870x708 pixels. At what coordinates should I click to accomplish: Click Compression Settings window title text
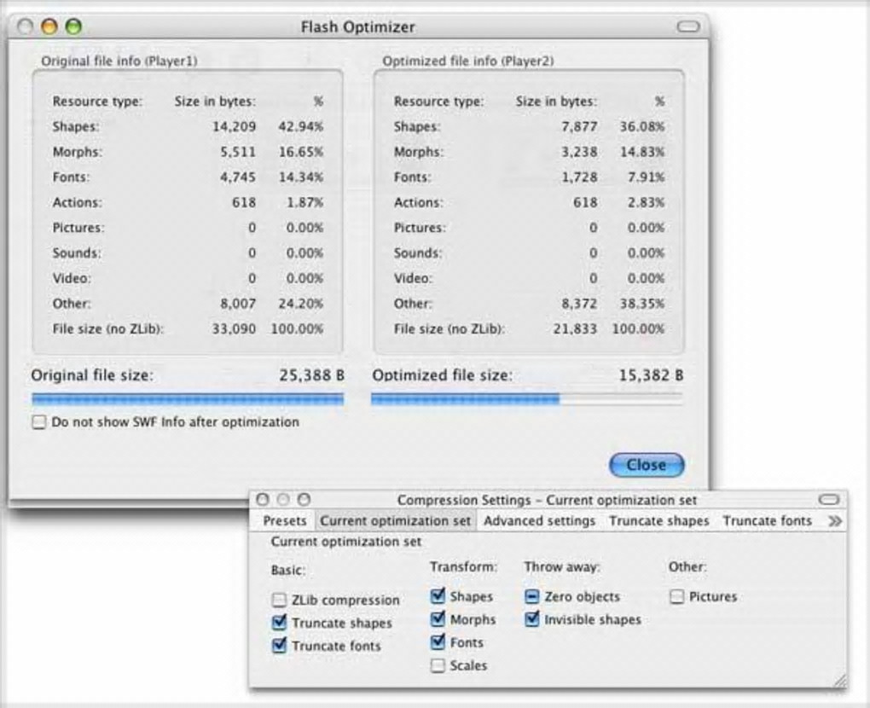pos(547,500)
